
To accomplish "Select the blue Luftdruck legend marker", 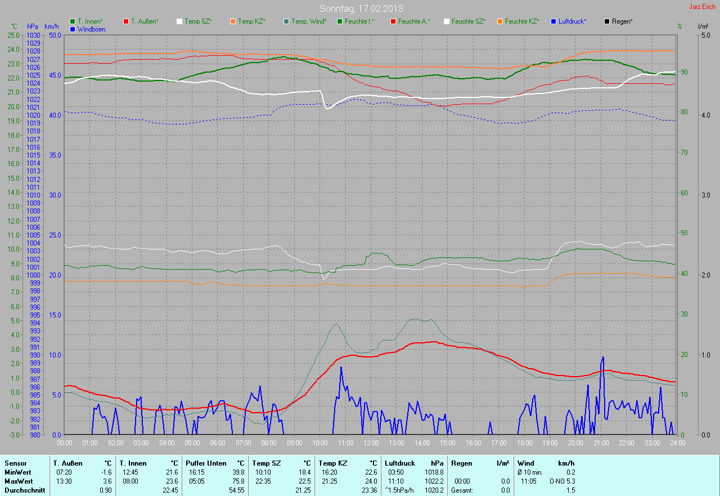I will (553, 21).
